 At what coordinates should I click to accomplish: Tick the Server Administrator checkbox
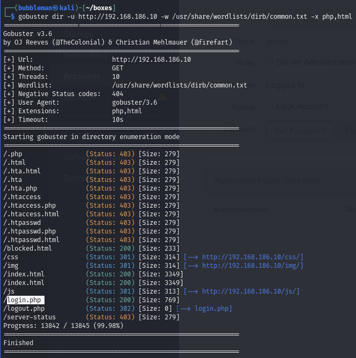[270, 62]
